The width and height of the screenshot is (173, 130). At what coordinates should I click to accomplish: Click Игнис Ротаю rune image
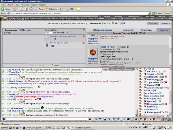pyautogui.click(x=93, y=52)
